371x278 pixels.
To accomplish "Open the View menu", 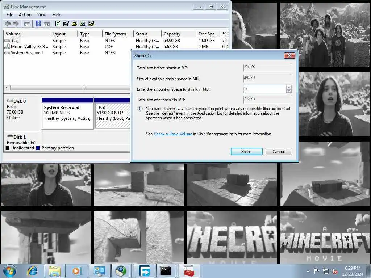I will tap(42, 14).
